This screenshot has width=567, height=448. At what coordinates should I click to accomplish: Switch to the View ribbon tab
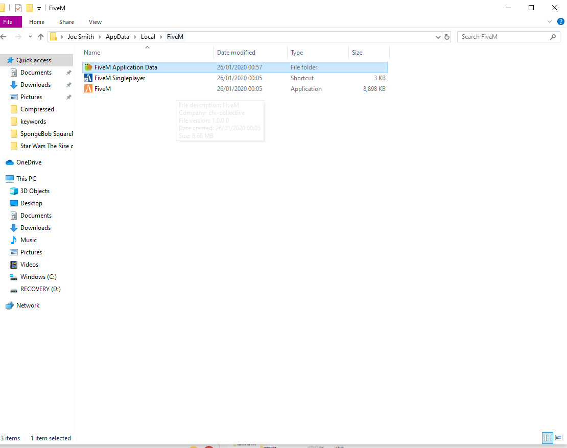(95, 22)
